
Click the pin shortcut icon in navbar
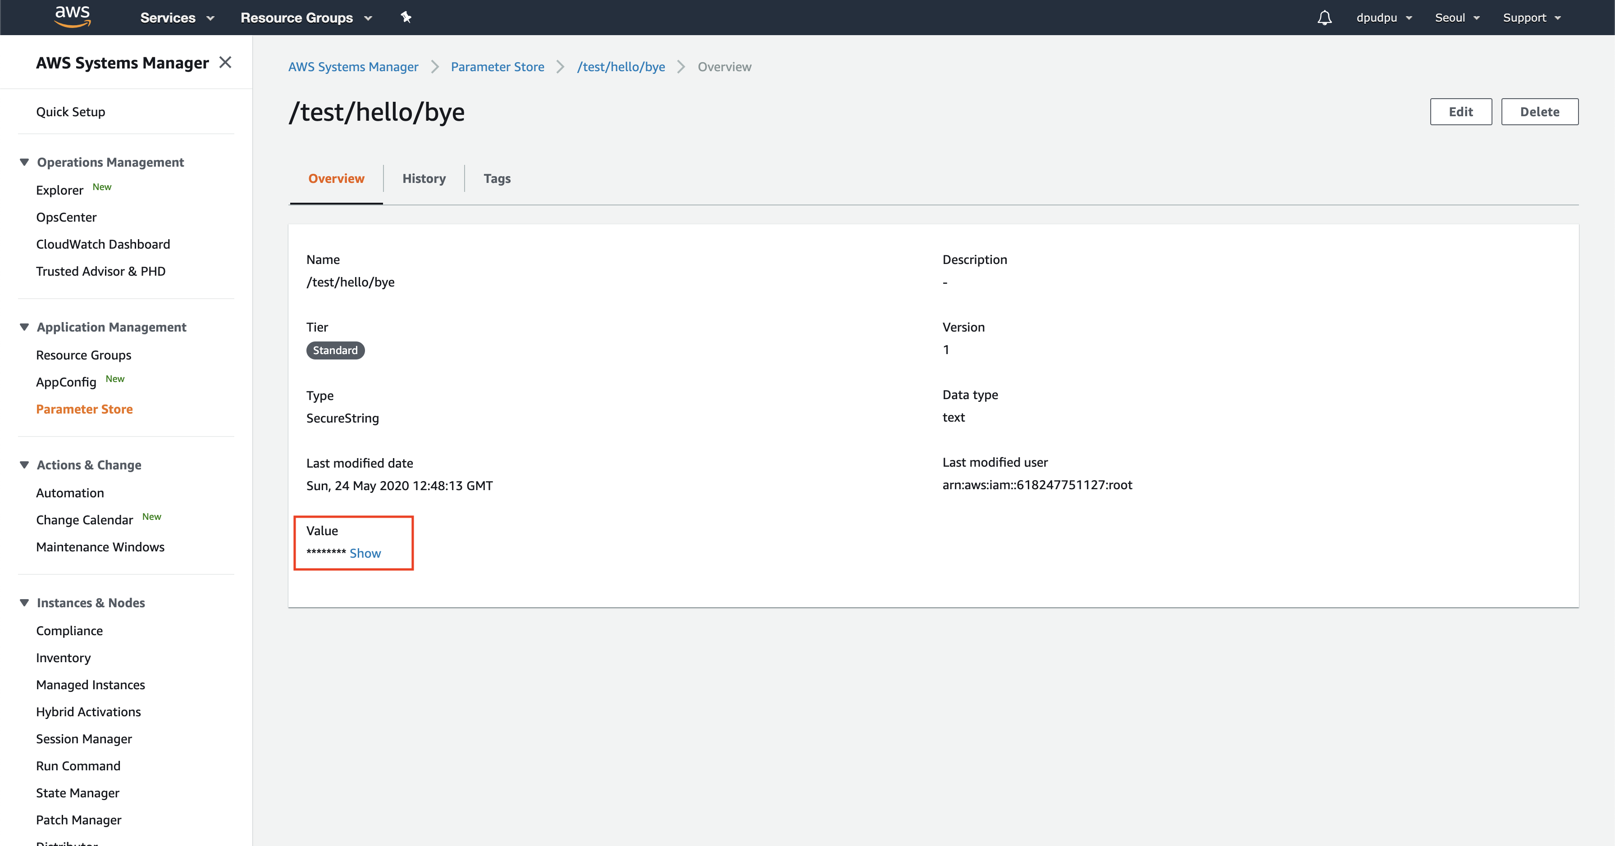pos(406,18)
